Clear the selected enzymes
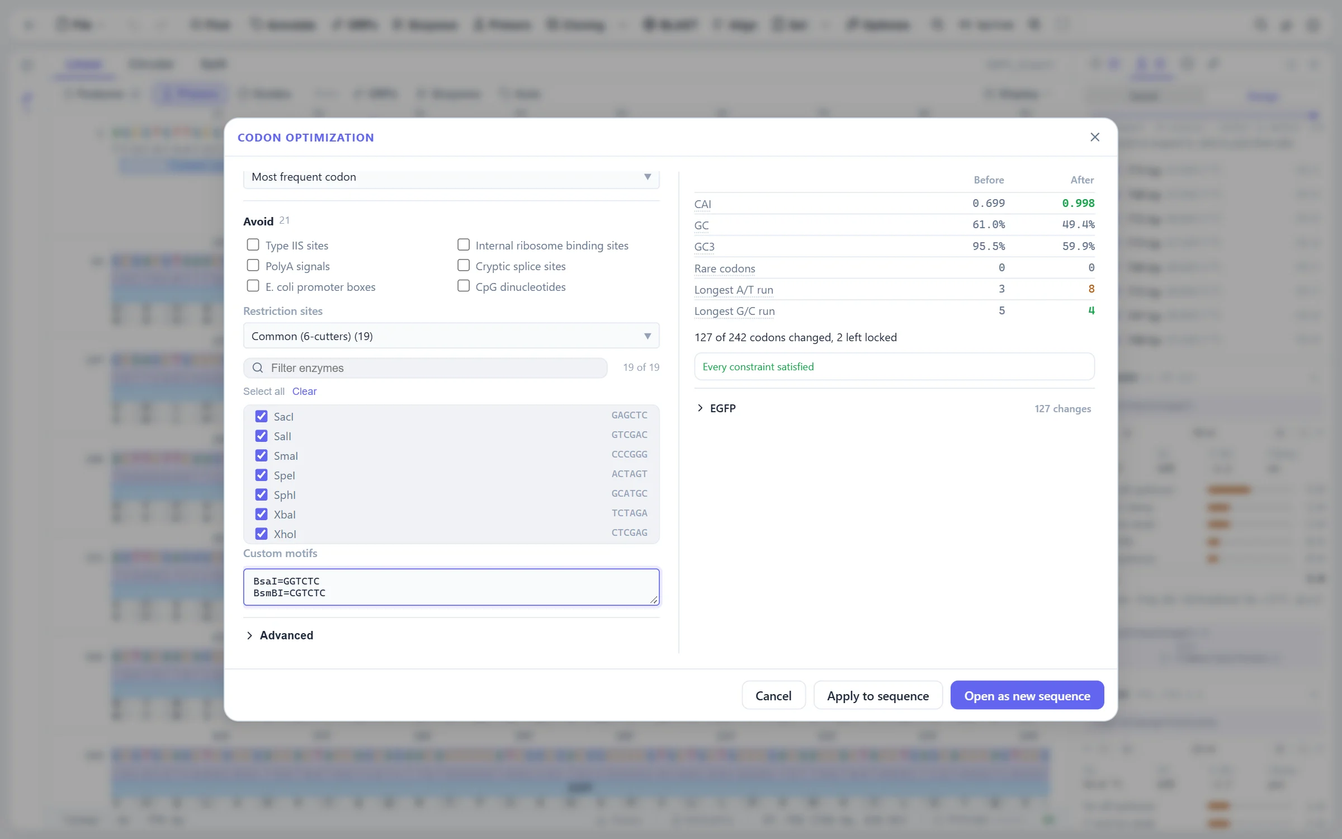 tap(304, 391)
